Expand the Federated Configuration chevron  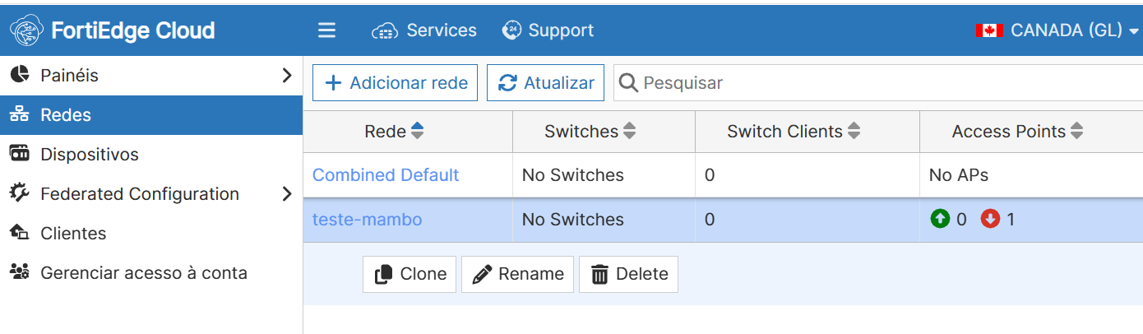click(x=286, y=194)
